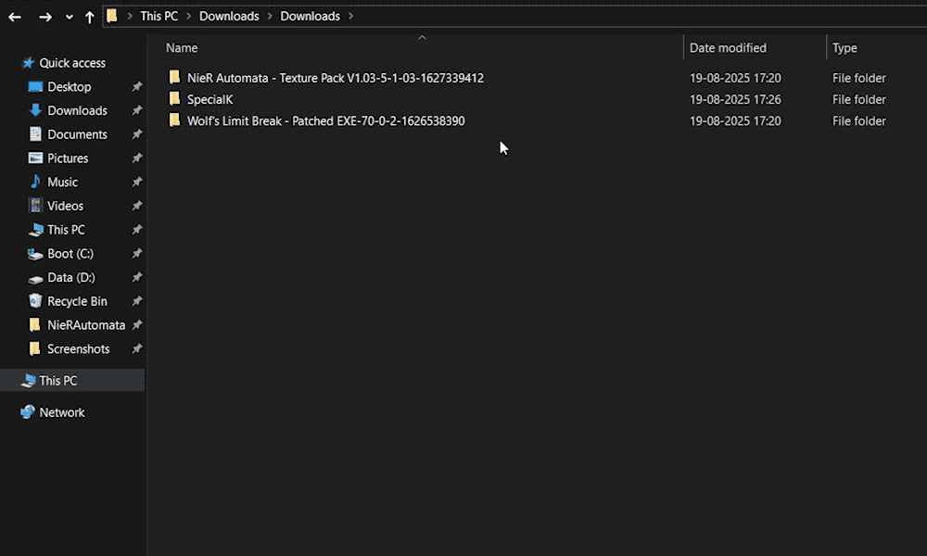This screenshot has height=556, width=927.
Task: Open the Music library icon
Action: click(x=35, y=182)
